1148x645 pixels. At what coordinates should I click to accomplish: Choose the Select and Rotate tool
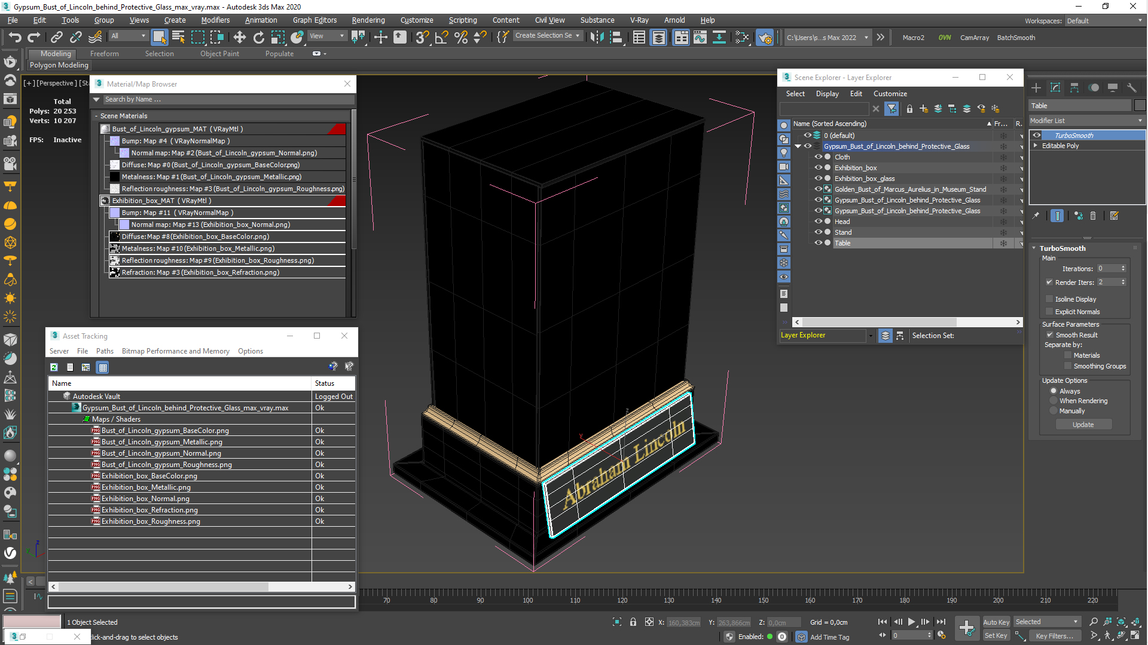click(258, 37)
